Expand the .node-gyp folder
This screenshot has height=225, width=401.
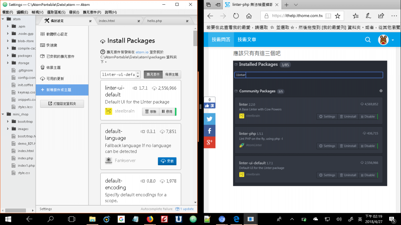(x=8, y=34)
